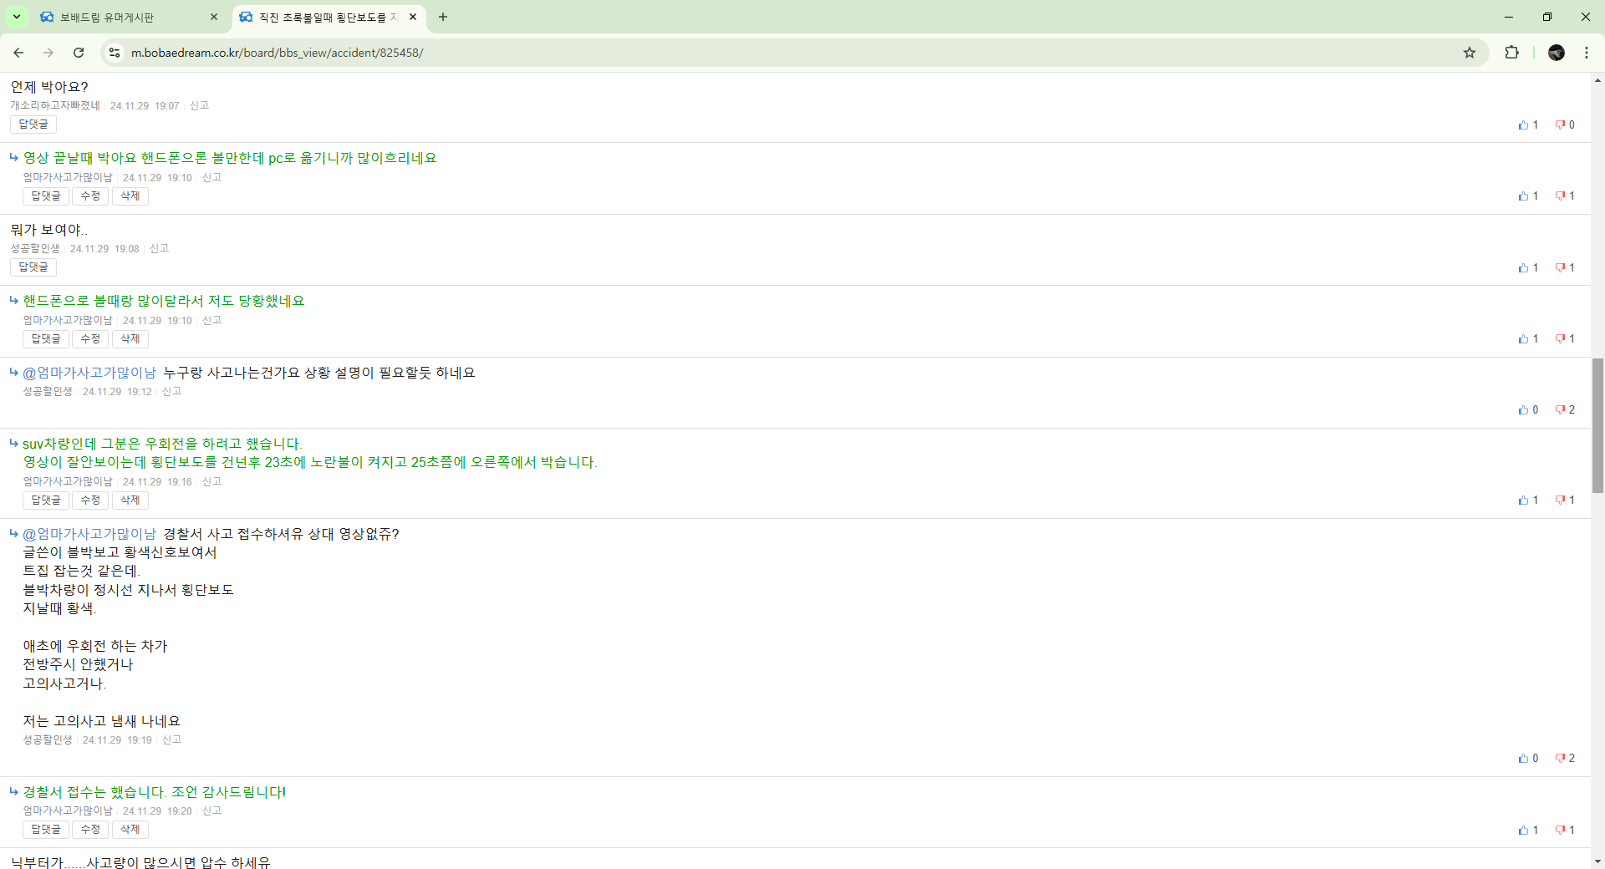Report (신고) the comment 언제 박아요?
The image size is (1605, 869).
[199, 105]
